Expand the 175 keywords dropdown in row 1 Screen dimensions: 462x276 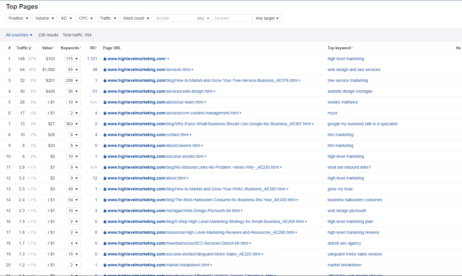pyautogui.click(x=72, y=59)
